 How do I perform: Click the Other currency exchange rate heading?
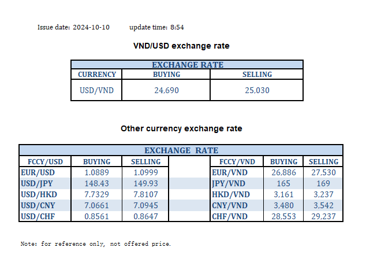pyautogui.click(x=181, y=128)
